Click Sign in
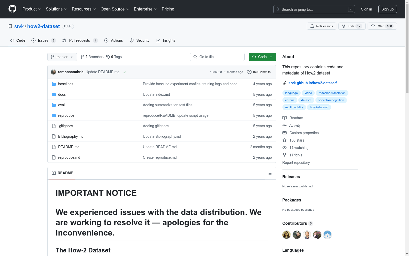This screenshot has width=409, height=256. coord(367,9)
